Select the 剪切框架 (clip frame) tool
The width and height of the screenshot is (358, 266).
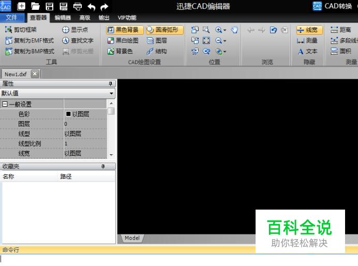pos(24,30)
